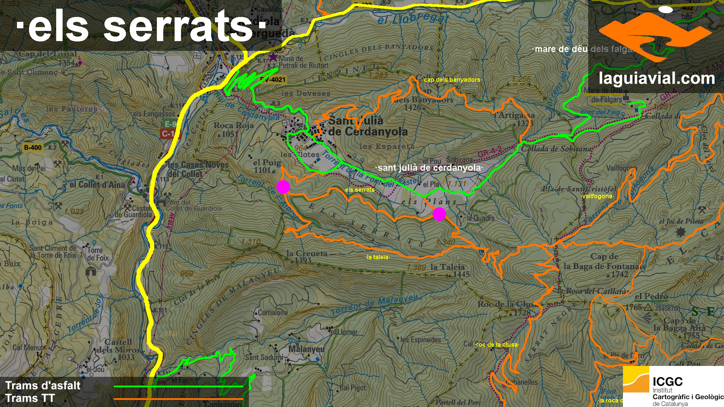Viewport: 724px width, 407px height.
Task: Click the shelter icon below Torre de Foix
Action: point(90,271)
